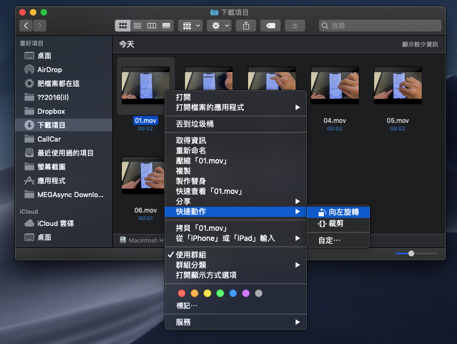Open CallCar folder in sidebar

(64, 139)
